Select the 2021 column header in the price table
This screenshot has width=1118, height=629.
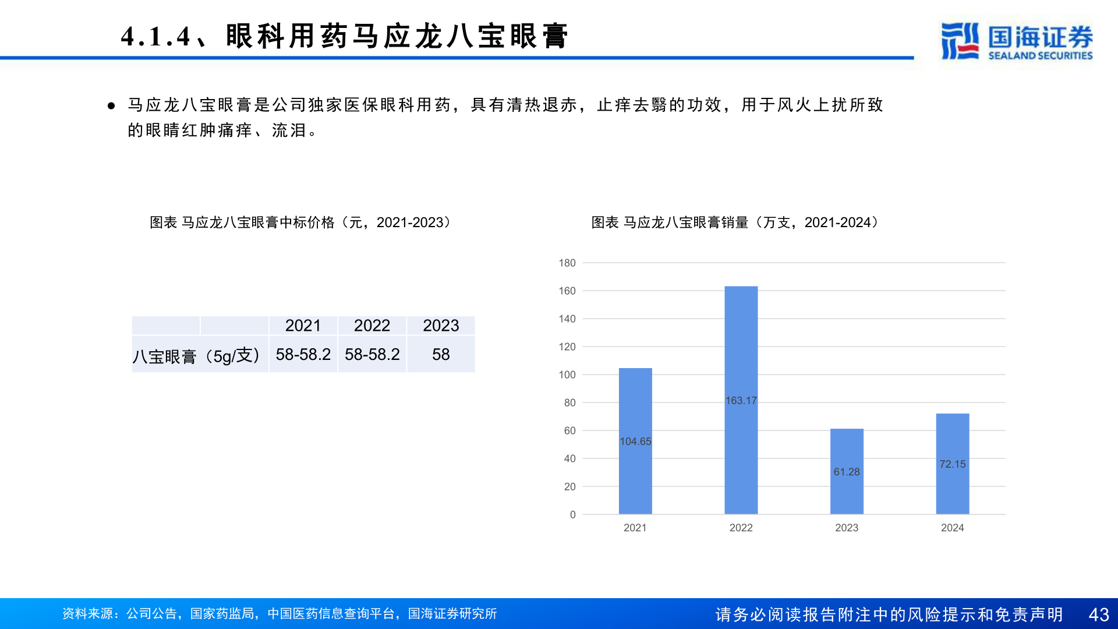coord(303,326)
